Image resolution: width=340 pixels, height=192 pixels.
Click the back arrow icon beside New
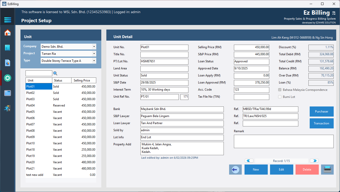235,170
